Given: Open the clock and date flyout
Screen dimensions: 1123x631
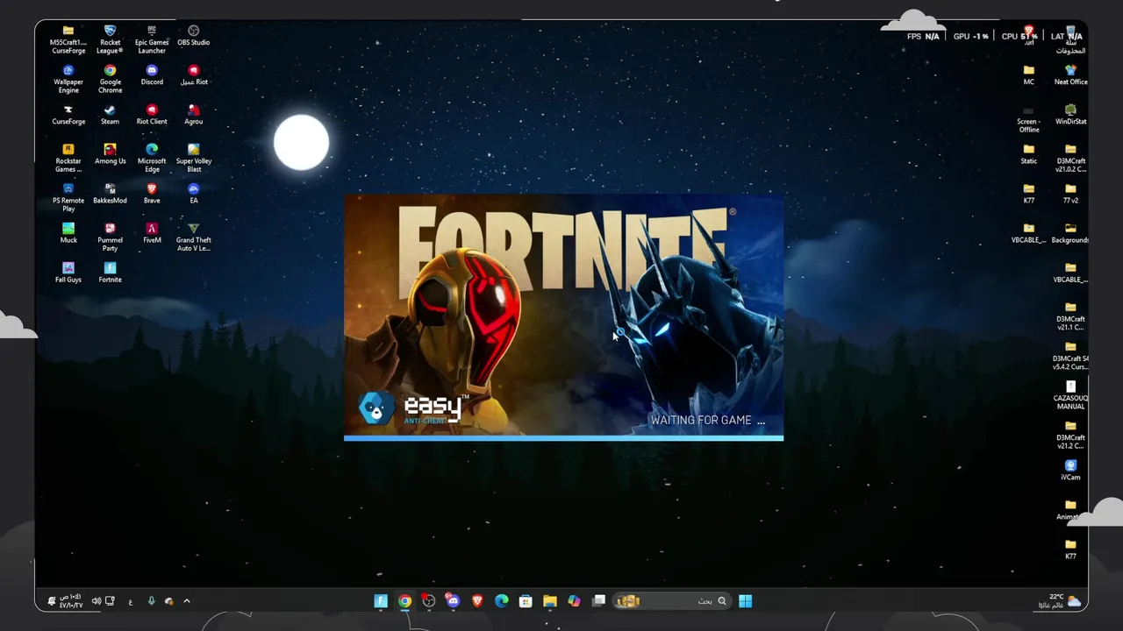Looking at the screenshot, I should [x=70, y=601].
